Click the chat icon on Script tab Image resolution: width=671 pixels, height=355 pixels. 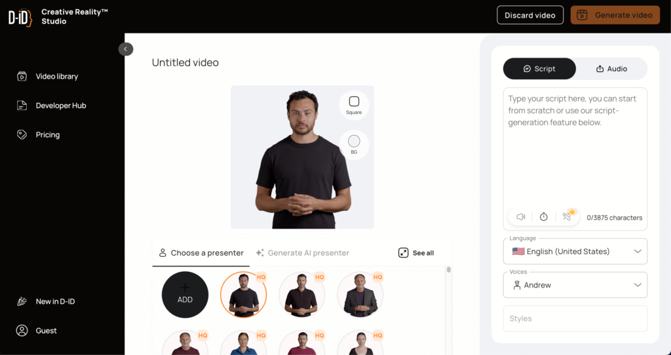click(527, 69)
